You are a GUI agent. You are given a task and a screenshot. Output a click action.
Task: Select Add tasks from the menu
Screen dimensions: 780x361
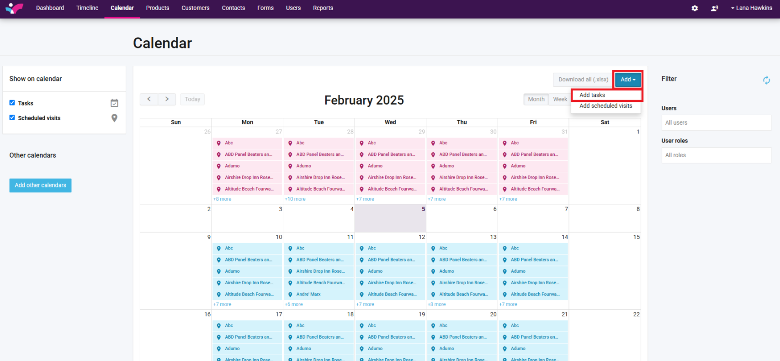click(592, 95)
